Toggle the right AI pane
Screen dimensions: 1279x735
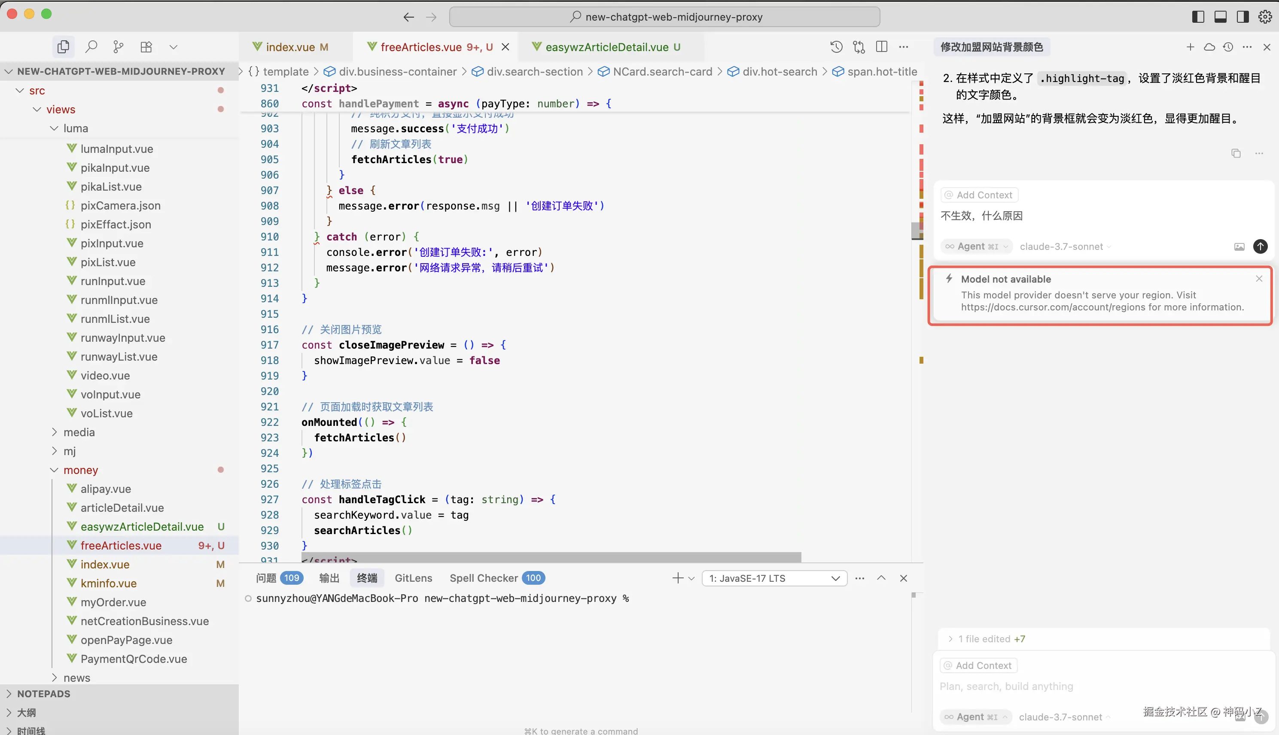point(1242,17)
